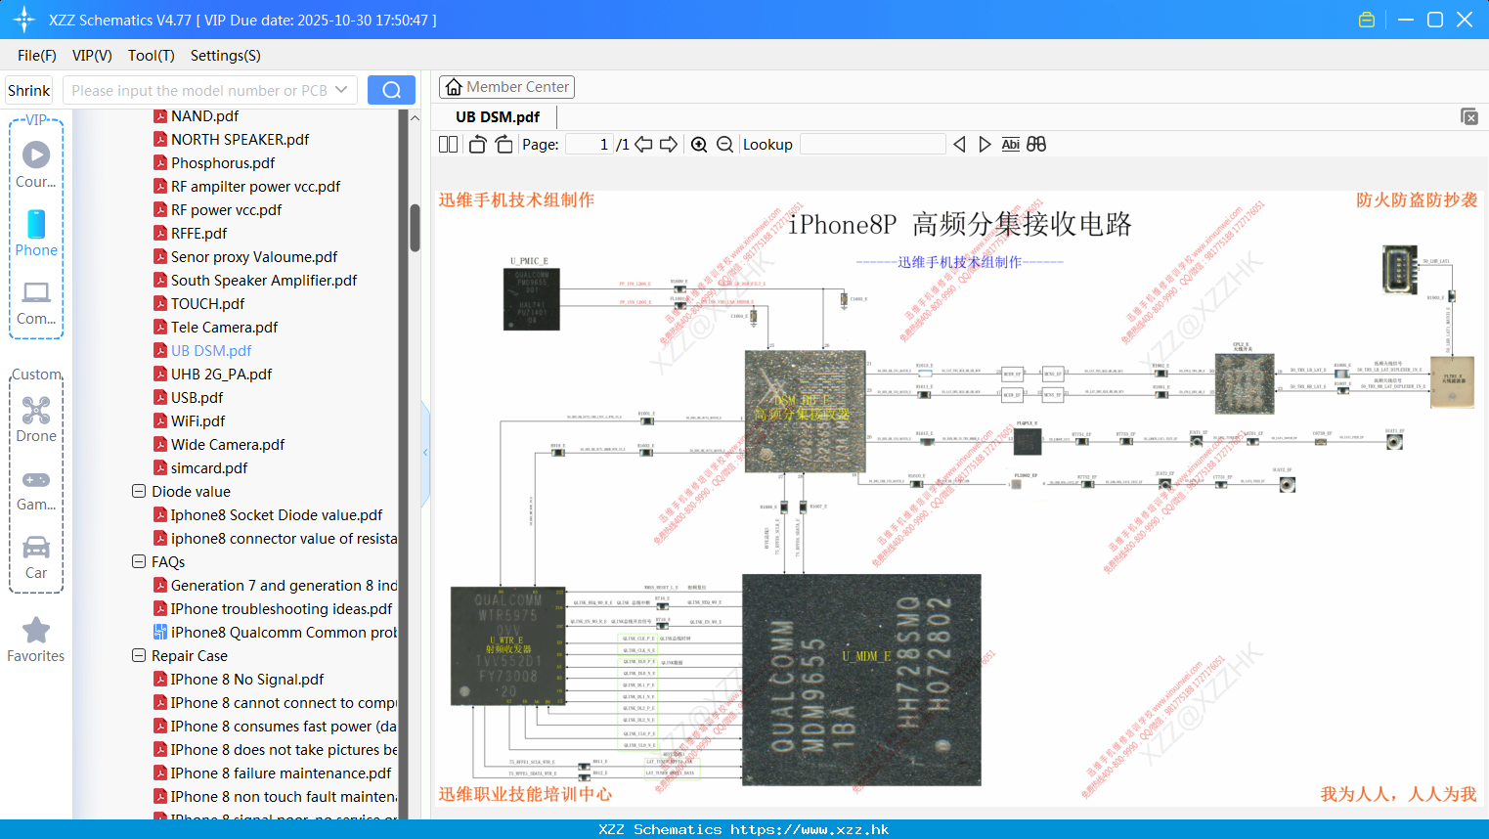Viewport: 1489px width, 839px height.
Task: Collapse the Diode value folder
Action: coord(139,491)
